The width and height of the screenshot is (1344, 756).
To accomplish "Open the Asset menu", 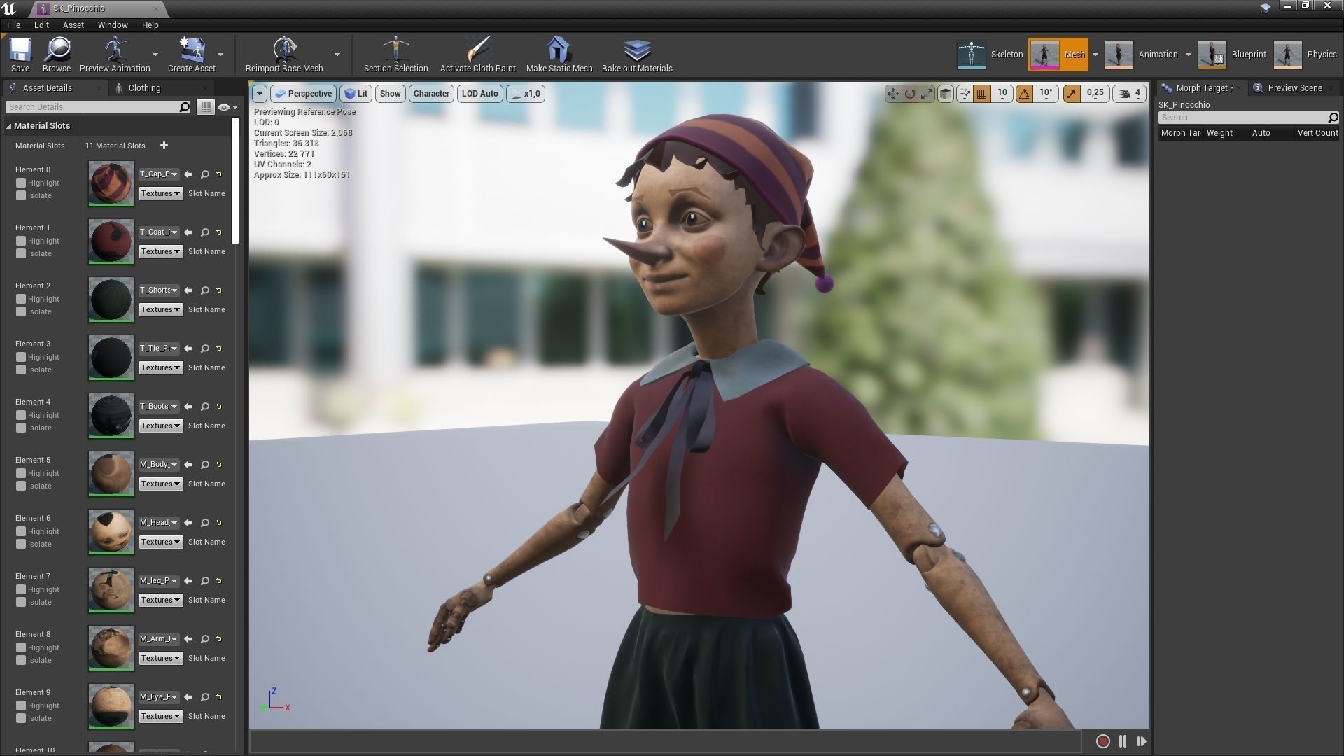I will pos(73,24).
